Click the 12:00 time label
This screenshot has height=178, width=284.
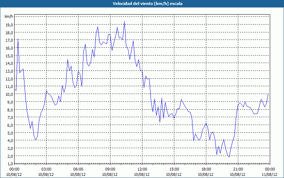142,169
